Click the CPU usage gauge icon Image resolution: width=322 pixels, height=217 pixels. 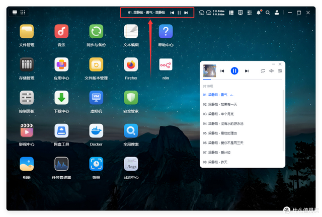(201, 13)
